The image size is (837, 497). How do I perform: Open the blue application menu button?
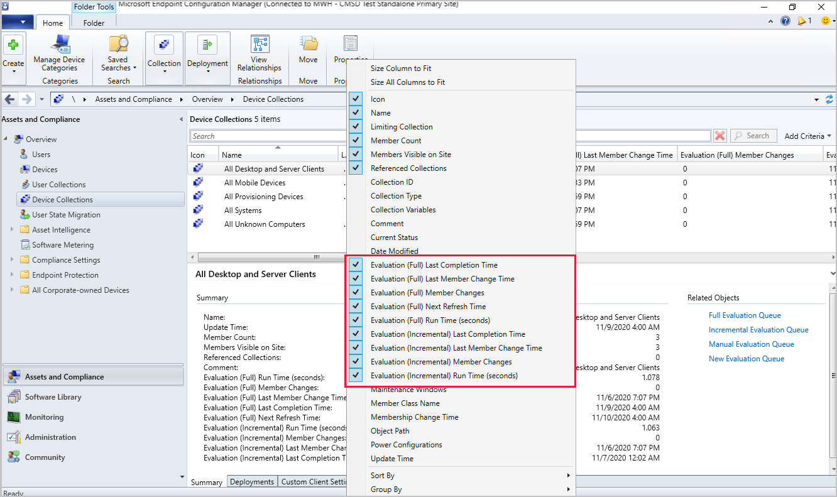(18, 23)
